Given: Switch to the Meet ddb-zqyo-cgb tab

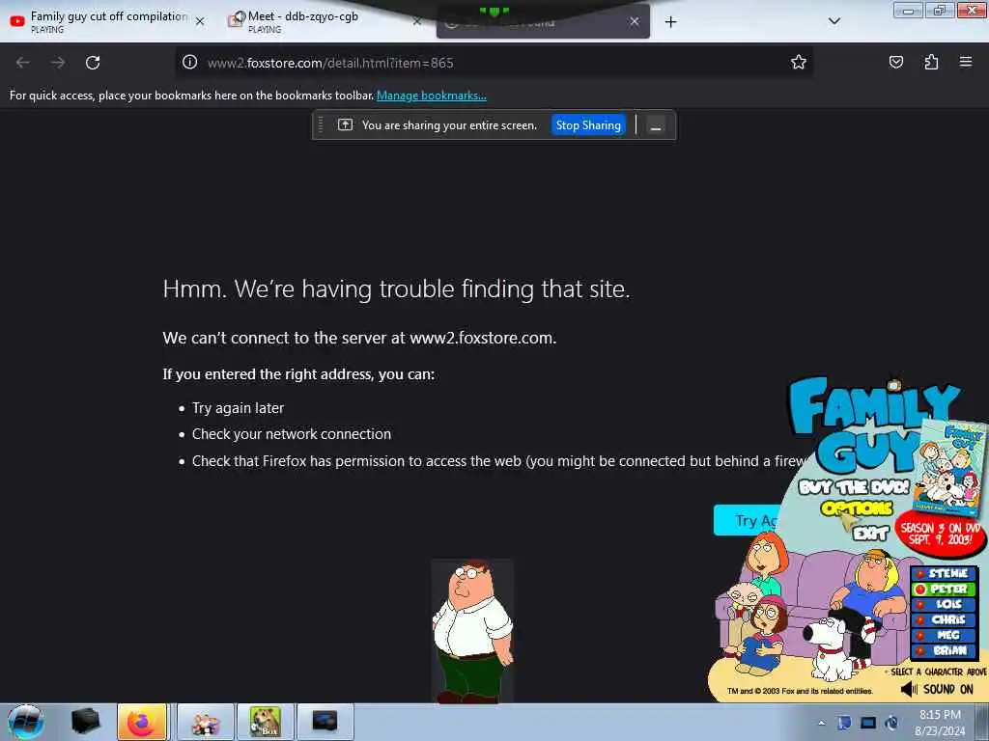Looking at the screenshot, I should (316, 21).
